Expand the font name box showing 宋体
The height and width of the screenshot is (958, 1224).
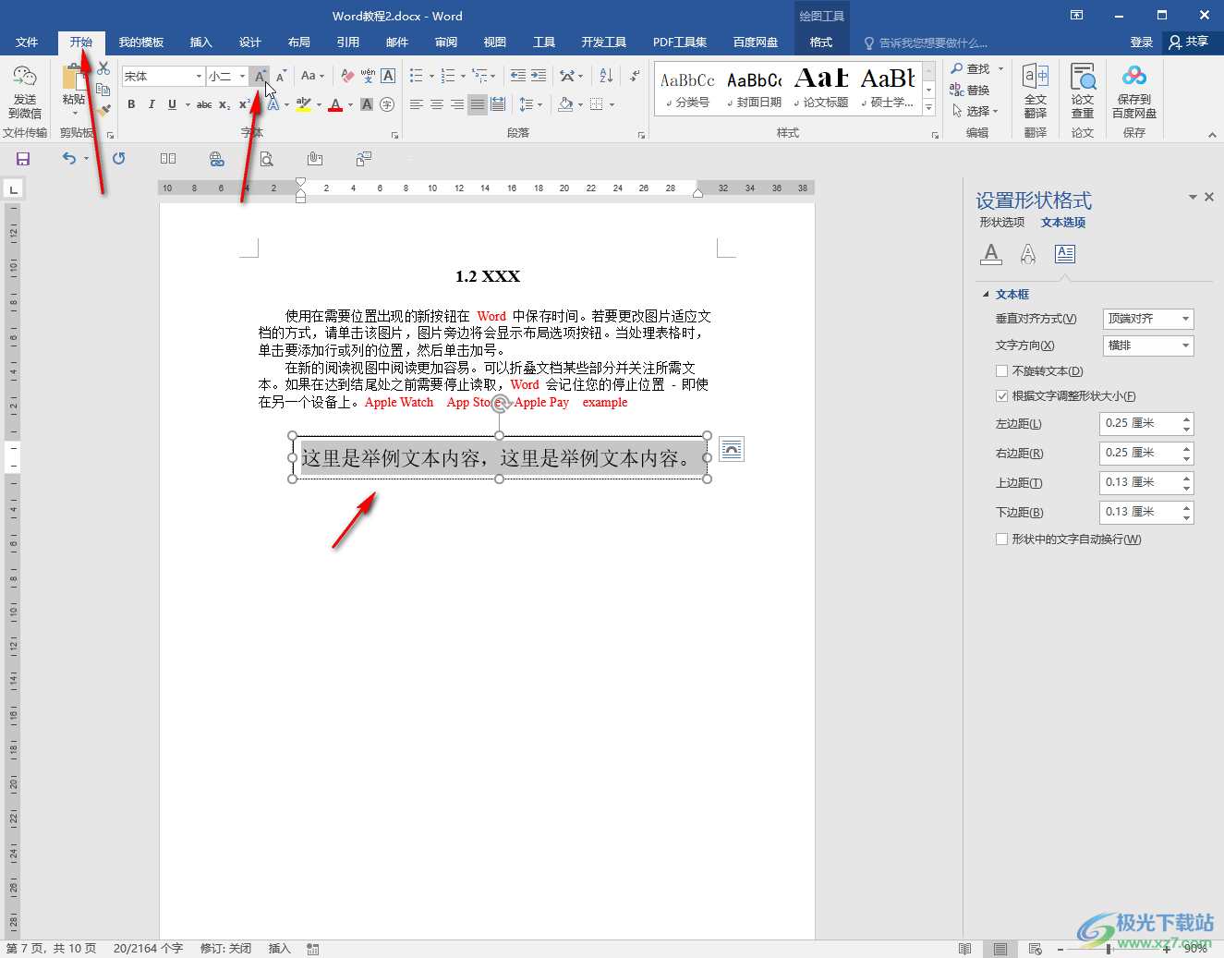(199, 77)
